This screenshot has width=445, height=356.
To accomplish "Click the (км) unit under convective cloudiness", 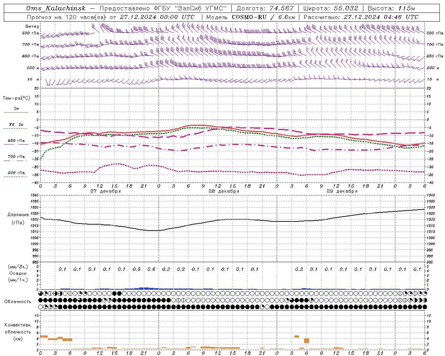I will pyautogui.click(x=18, y=339).
